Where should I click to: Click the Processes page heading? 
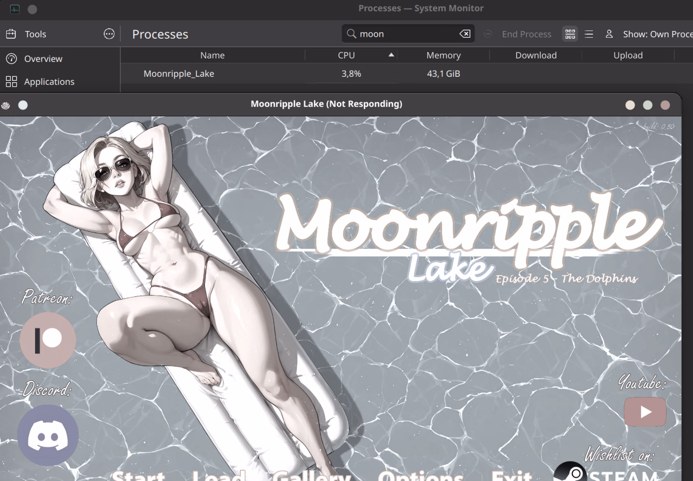160,34
